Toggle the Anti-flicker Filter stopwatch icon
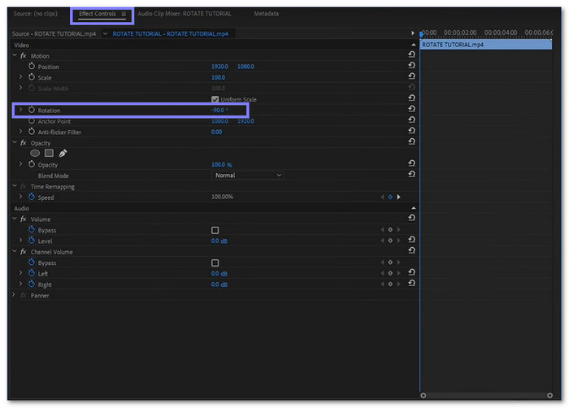 tap(32, 132)
